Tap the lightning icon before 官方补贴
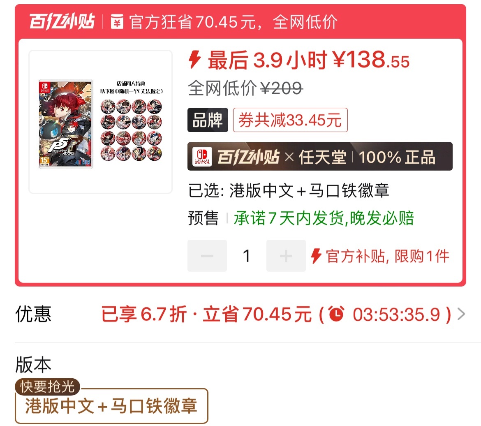Viewport: 481px width, 426px height. (316, 256)
